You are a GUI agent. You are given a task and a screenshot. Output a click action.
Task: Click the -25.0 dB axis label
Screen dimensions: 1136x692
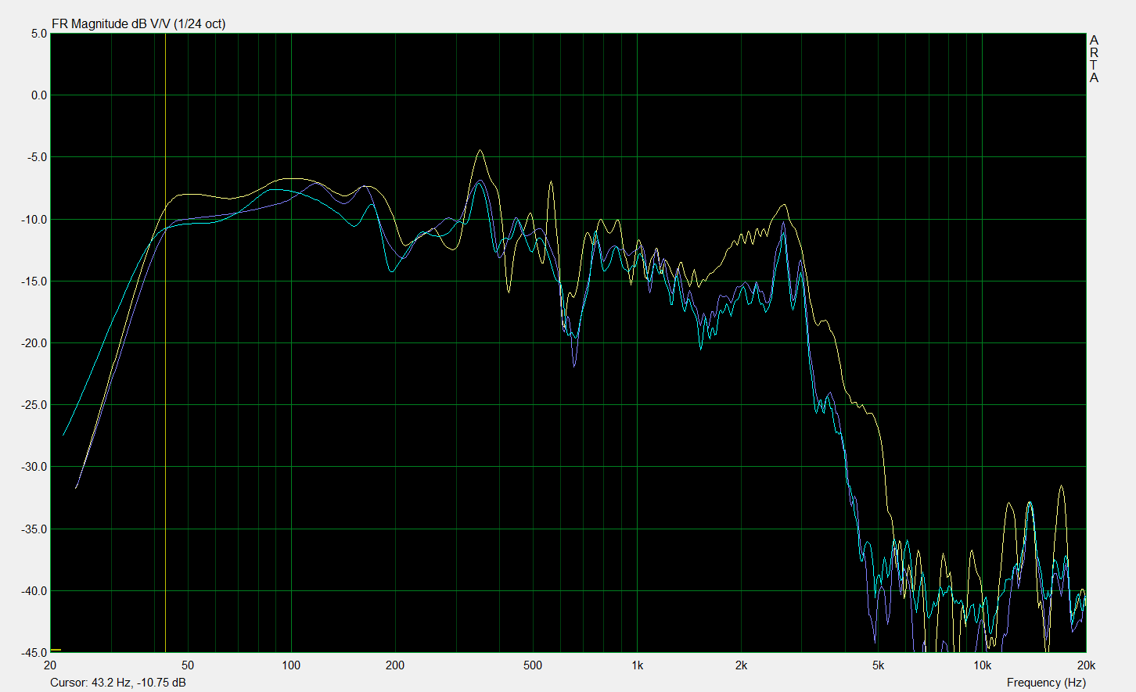point(34,405)
